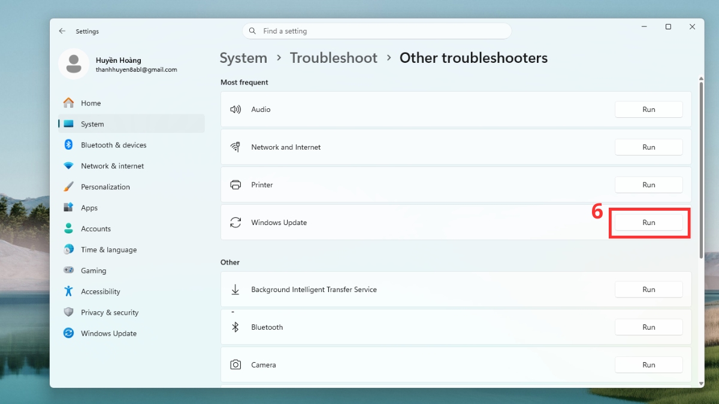Open Home in the sidebar
Screen dimensions: 719x404
[x=131, y=103]
